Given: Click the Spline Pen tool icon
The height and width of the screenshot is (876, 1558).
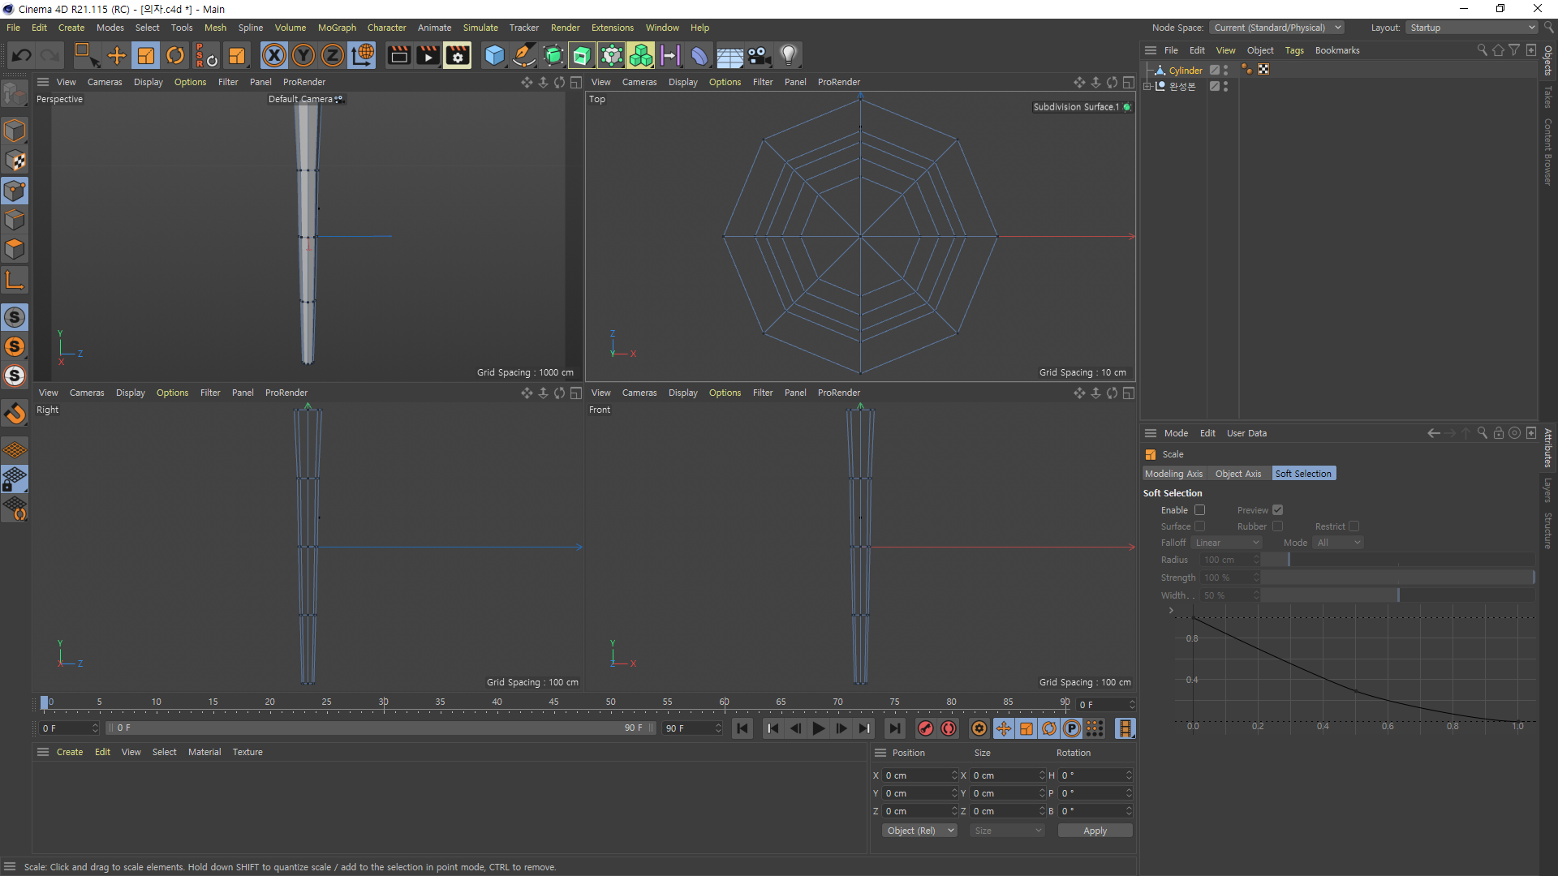Looking at the screenshot, I should 524,55.
